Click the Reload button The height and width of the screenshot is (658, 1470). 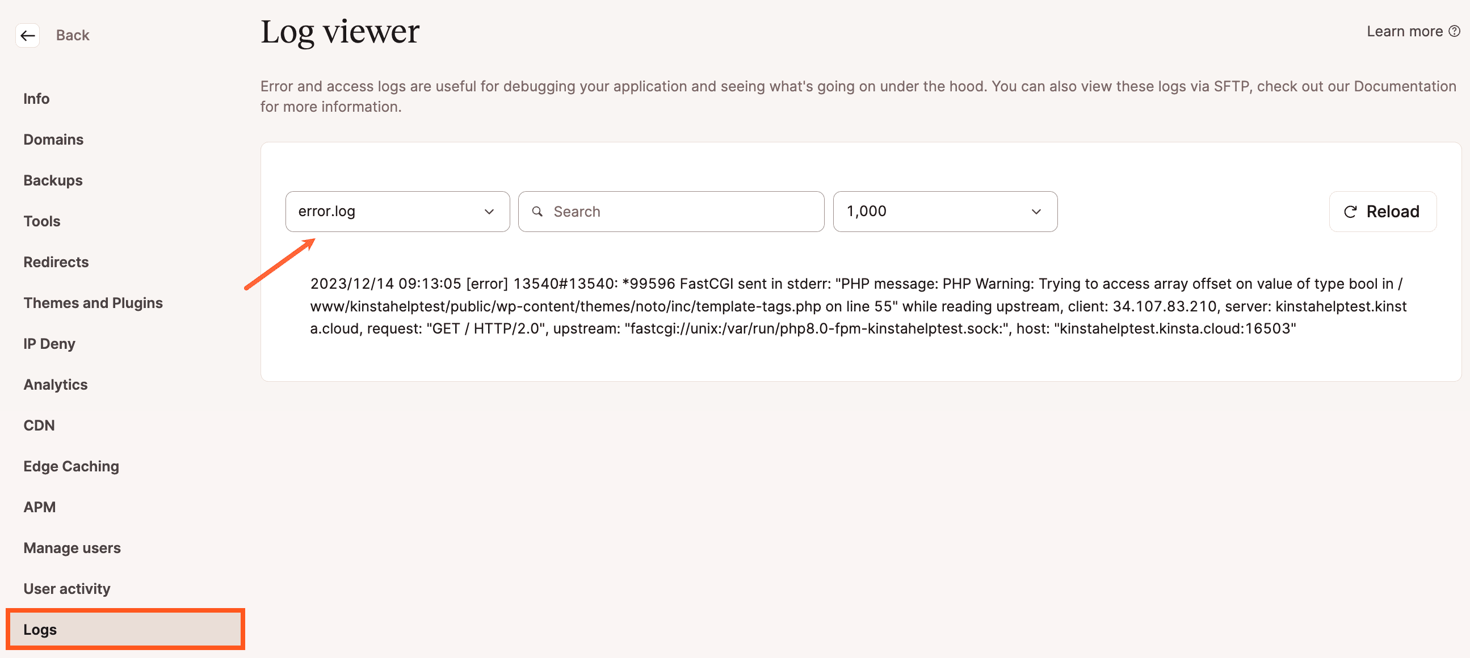[1383, 211]
